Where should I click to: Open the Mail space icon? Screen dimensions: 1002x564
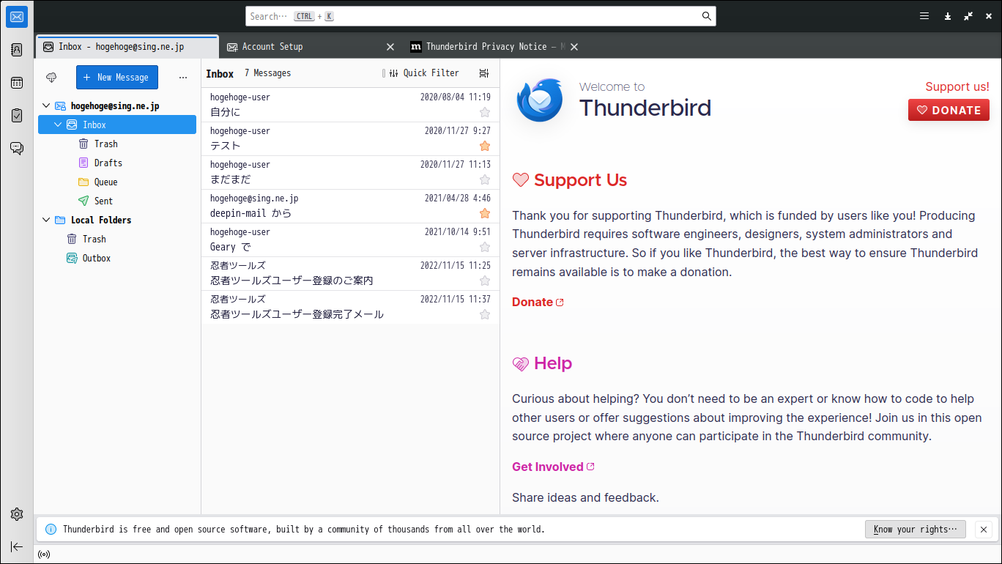point(17,17)
